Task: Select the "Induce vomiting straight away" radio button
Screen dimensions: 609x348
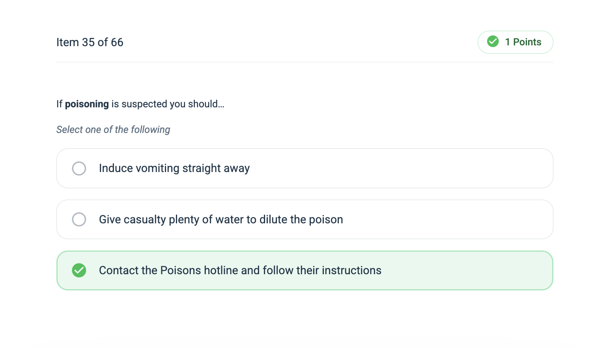Action: pos(79,168)
